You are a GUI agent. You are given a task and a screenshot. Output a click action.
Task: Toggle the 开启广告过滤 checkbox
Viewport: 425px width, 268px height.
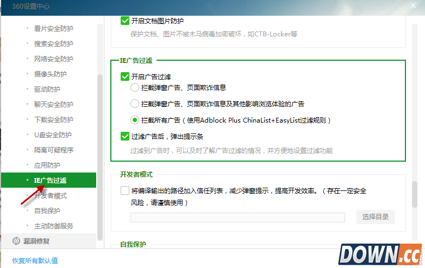click(124, 77)
